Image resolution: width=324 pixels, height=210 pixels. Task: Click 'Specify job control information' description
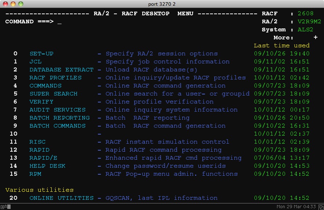tap(167, 62)
